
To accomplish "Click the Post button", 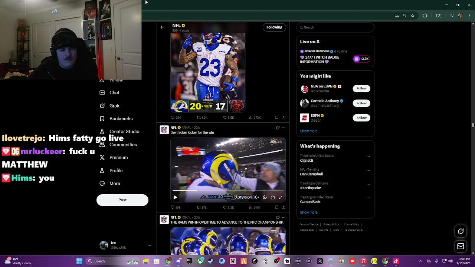I will point(122,200).
